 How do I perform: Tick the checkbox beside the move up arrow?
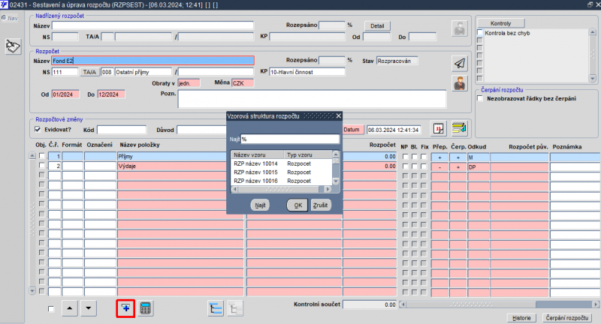(x=51, y=309)
